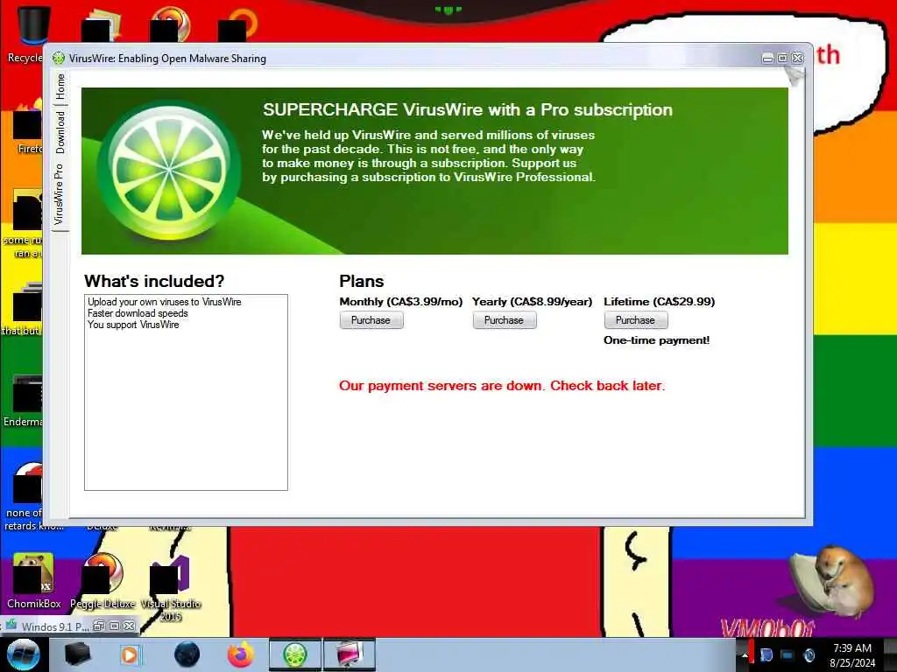Image resolution: width=897 pixels, height=672 pixels.
Task: Click the 'Our payment servers are down' message
Action: (502, 386)
